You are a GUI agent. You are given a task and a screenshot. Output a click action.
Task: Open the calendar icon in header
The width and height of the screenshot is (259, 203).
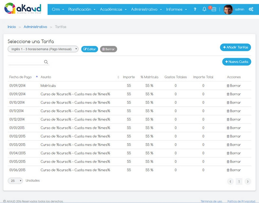(214, 9)
